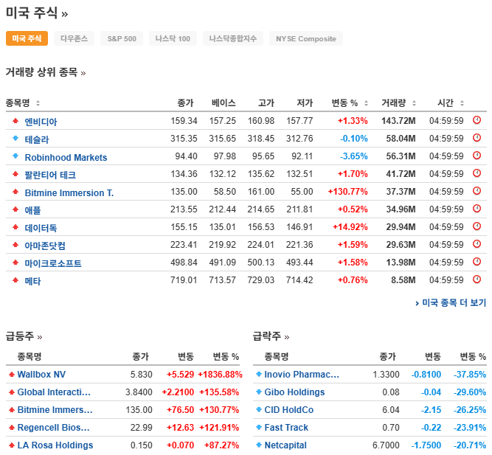Click the blue down arrow beside Robinhood Markets
The image size is (492, 455).
[15, 156]
